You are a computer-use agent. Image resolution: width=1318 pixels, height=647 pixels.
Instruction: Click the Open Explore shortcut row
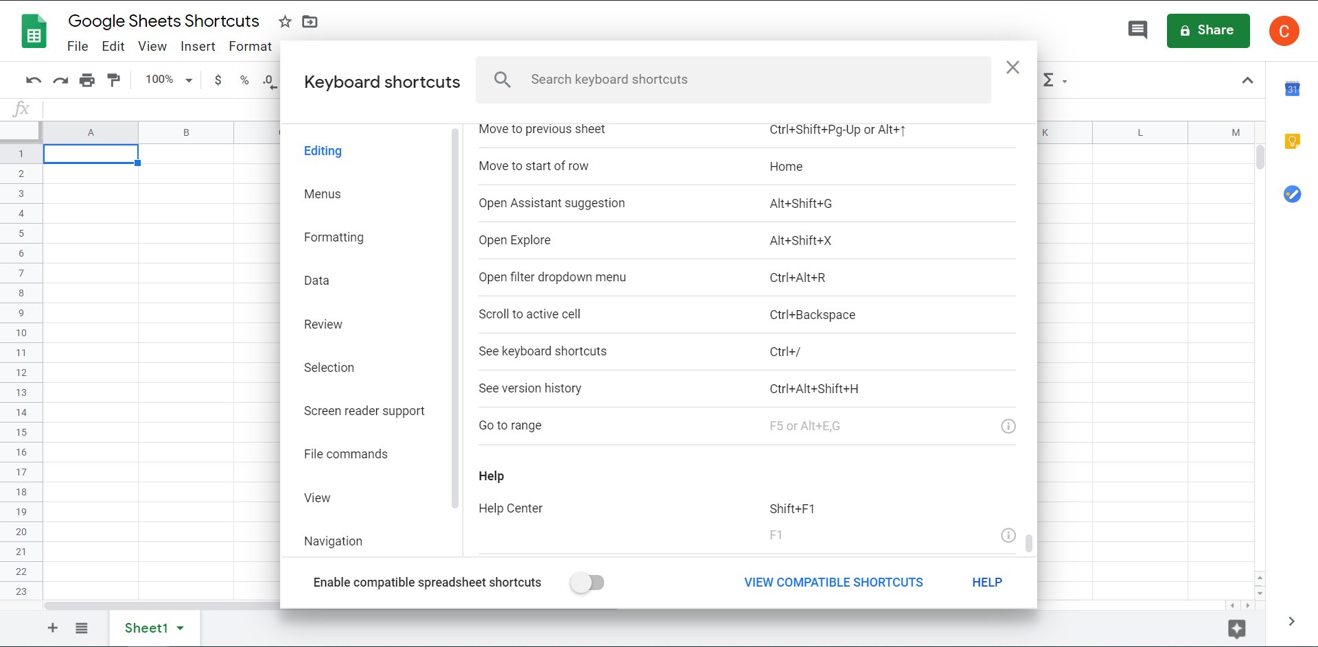click(x=747, y=240)
